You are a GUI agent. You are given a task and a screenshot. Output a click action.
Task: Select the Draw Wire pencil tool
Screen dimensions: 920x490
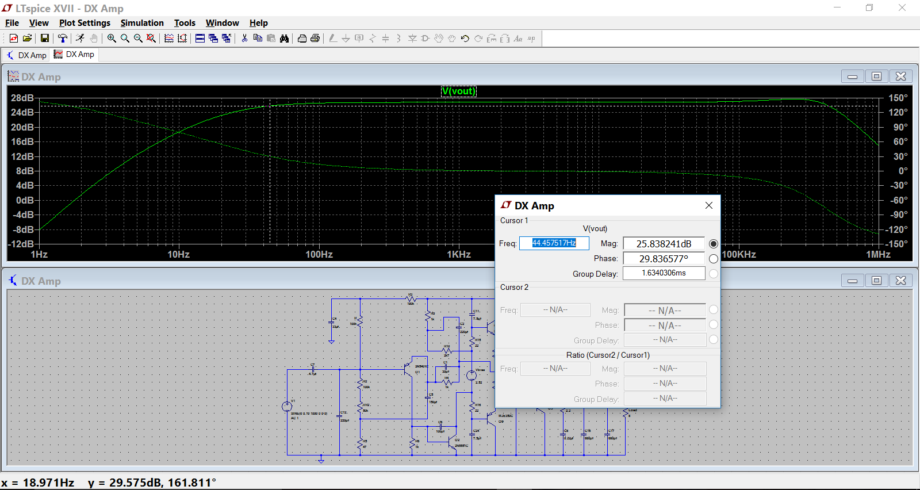pos(333,39)
